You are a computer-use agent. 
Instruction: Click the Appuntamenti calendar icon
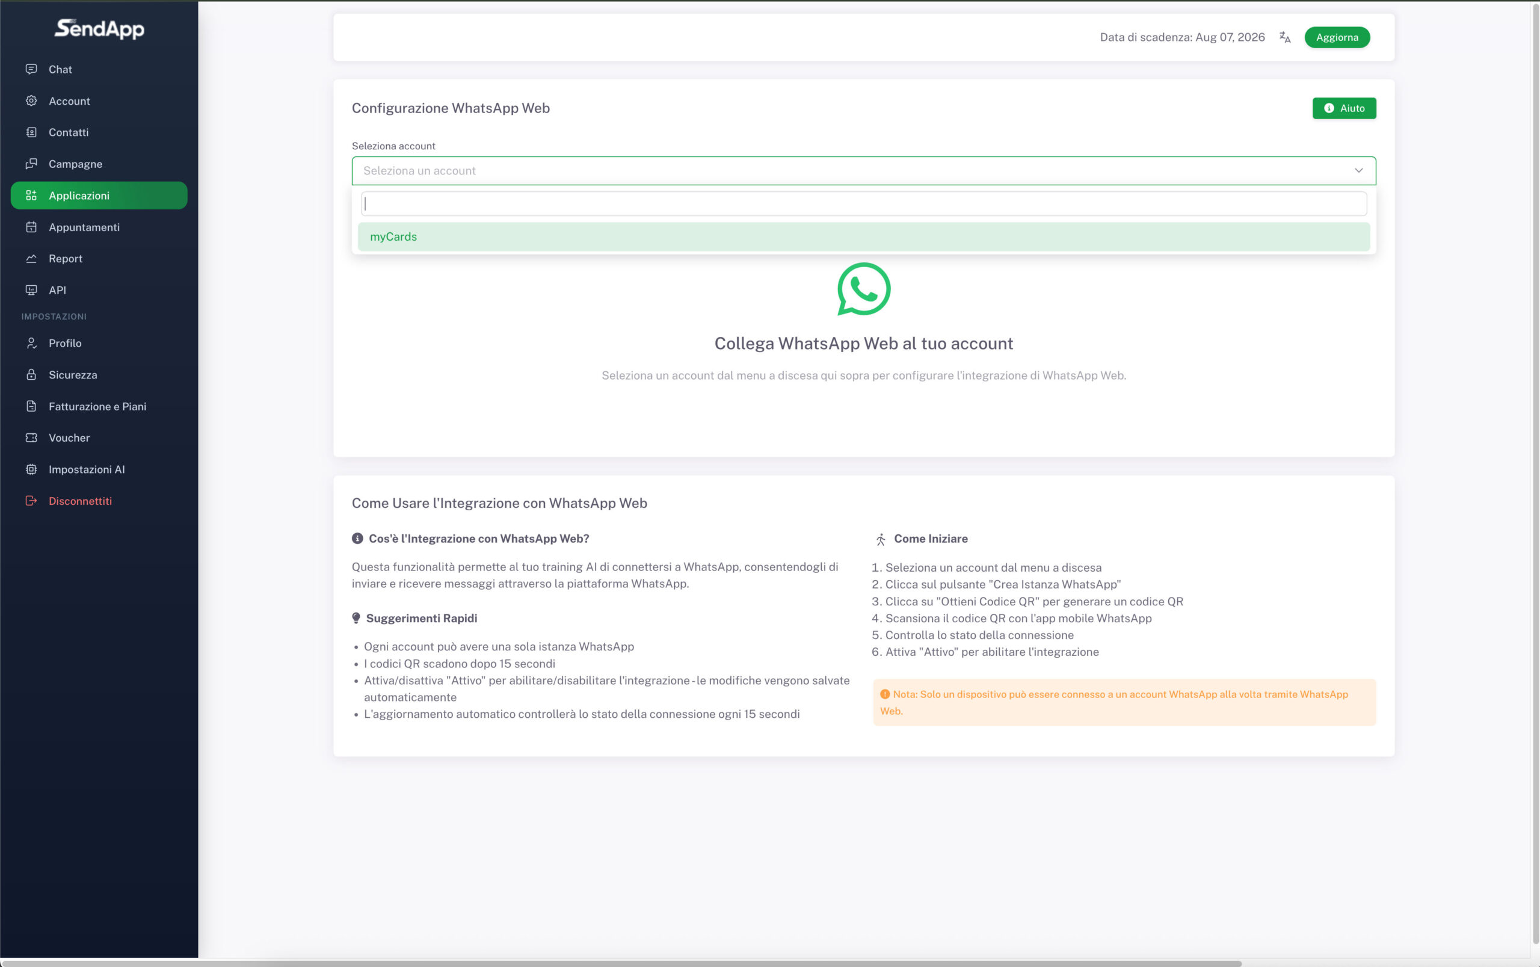click(31, 227)
